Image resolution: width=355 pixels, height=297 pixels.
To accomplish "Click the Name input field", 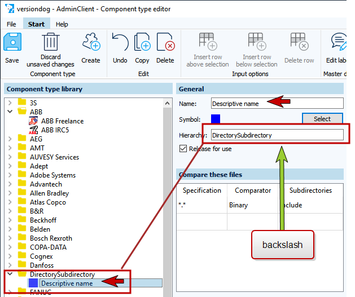I will click(277, 103).
